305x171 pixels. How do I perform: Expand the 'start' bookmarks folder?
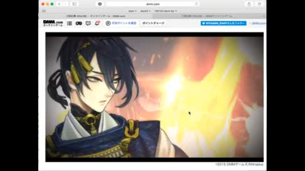(132, 11)
